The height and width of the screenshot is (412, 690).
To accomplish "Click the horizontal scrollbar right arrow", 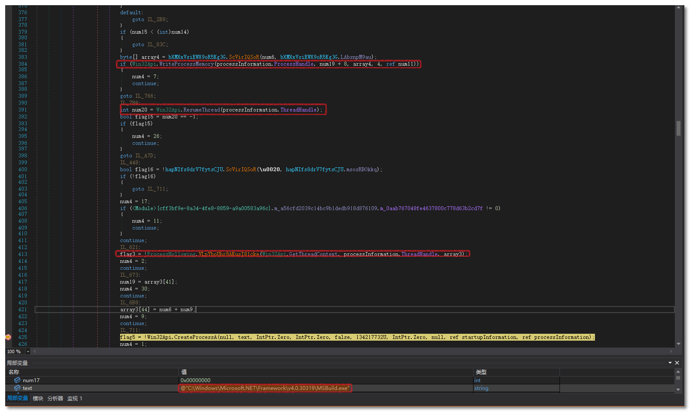I will coord(671,351).
